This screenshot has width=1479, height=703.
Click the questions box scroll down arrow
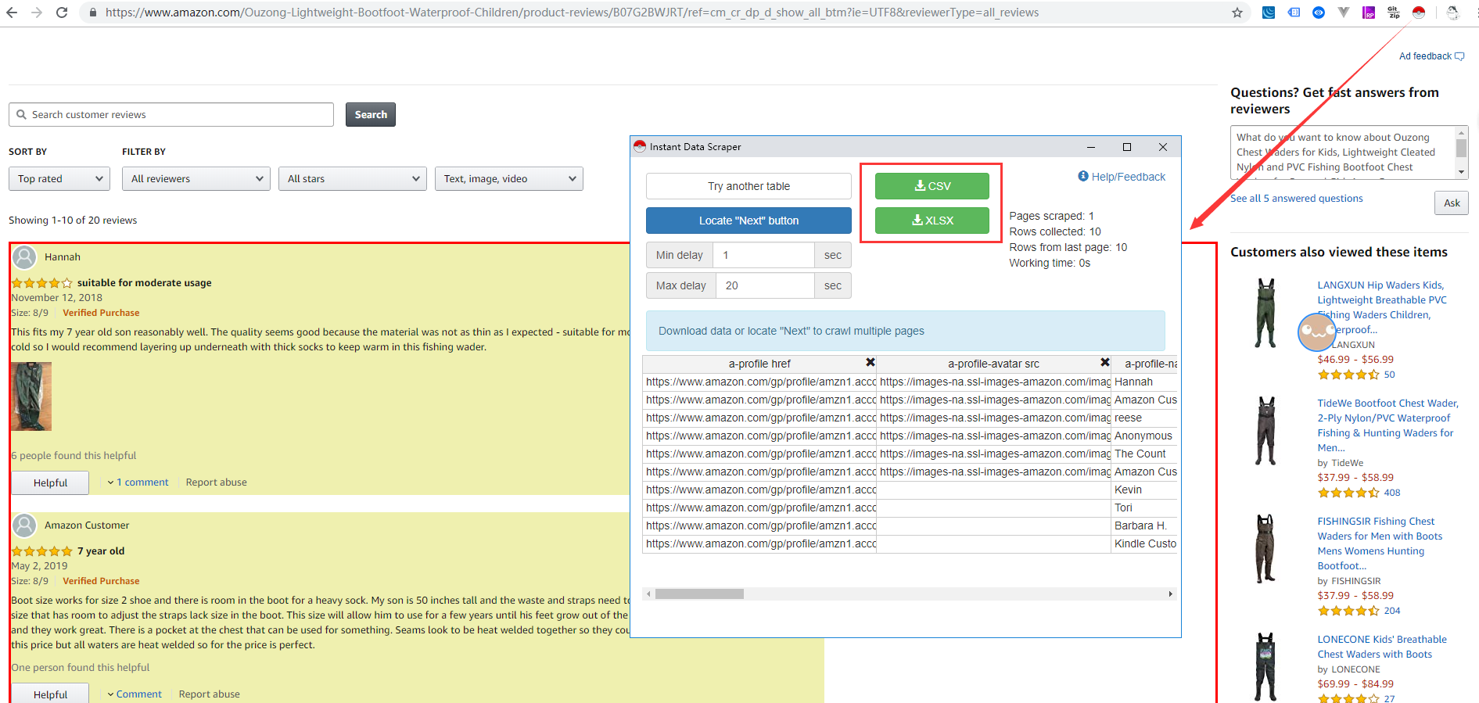1461,172
